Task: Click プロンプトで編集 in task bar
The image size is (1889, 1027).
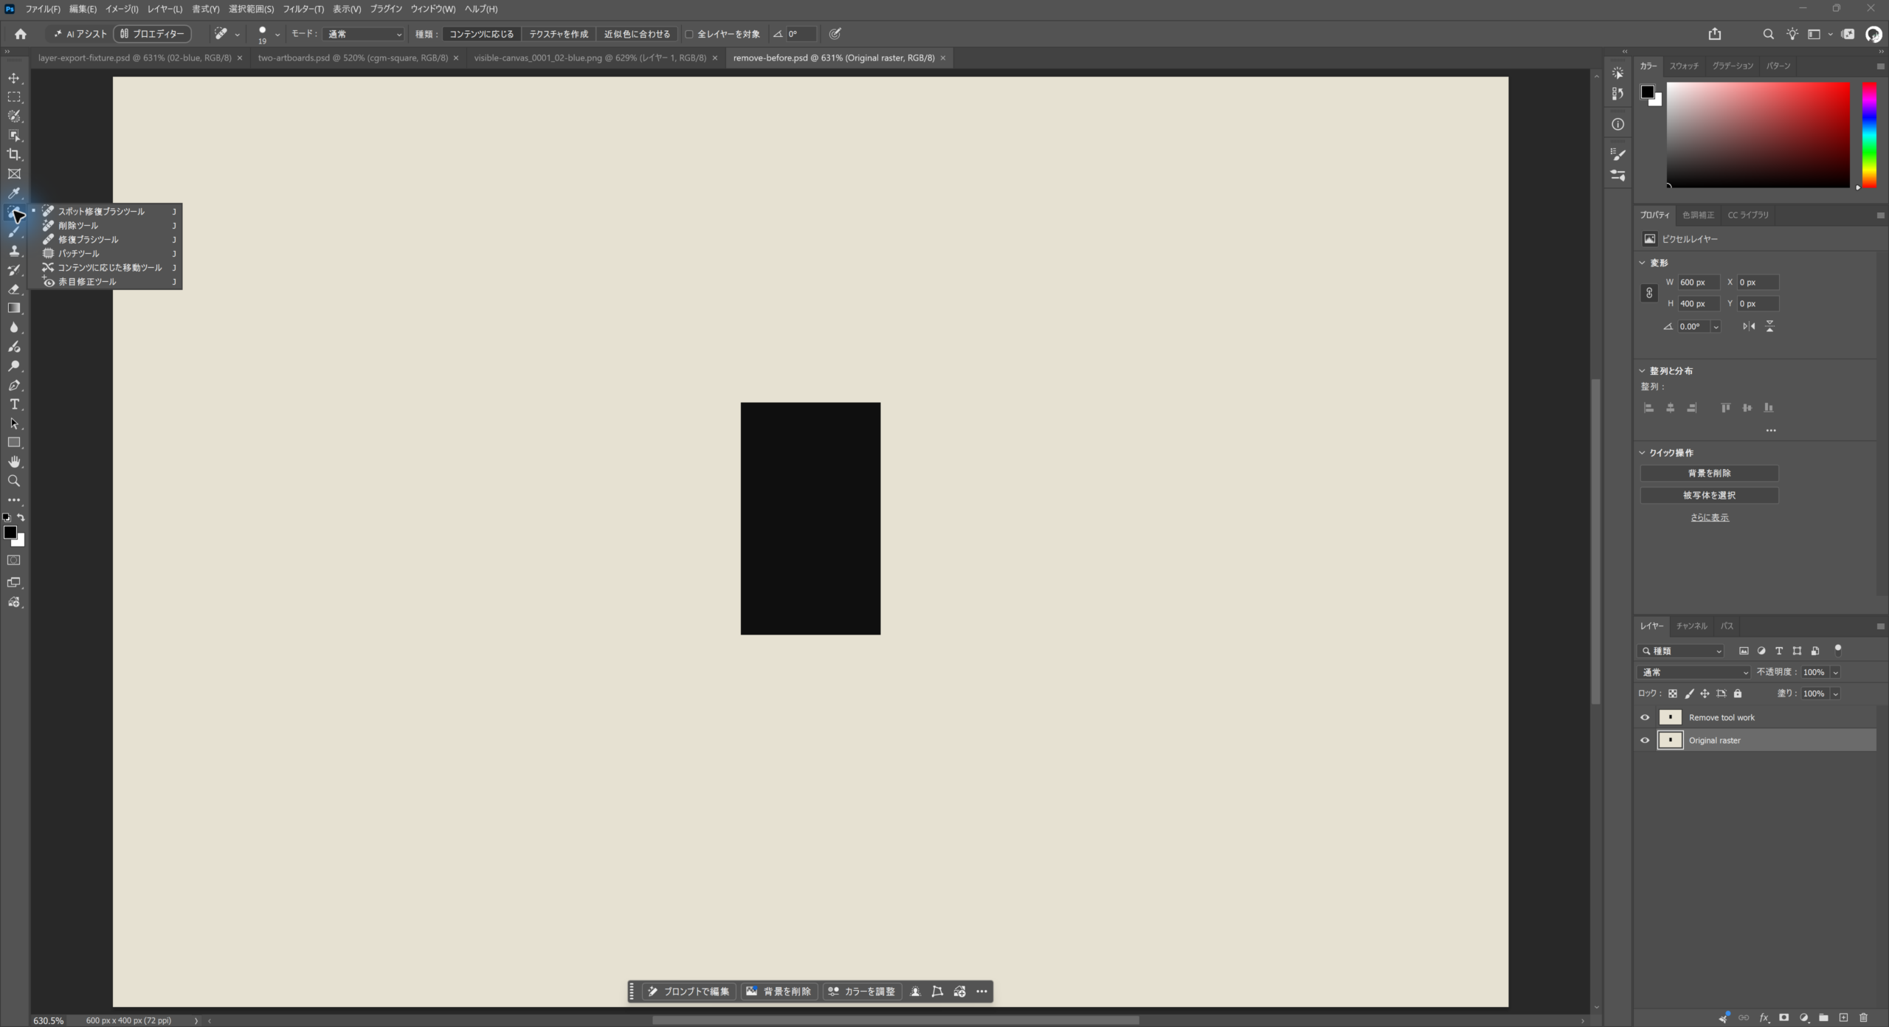Action: tap(688, 992)
